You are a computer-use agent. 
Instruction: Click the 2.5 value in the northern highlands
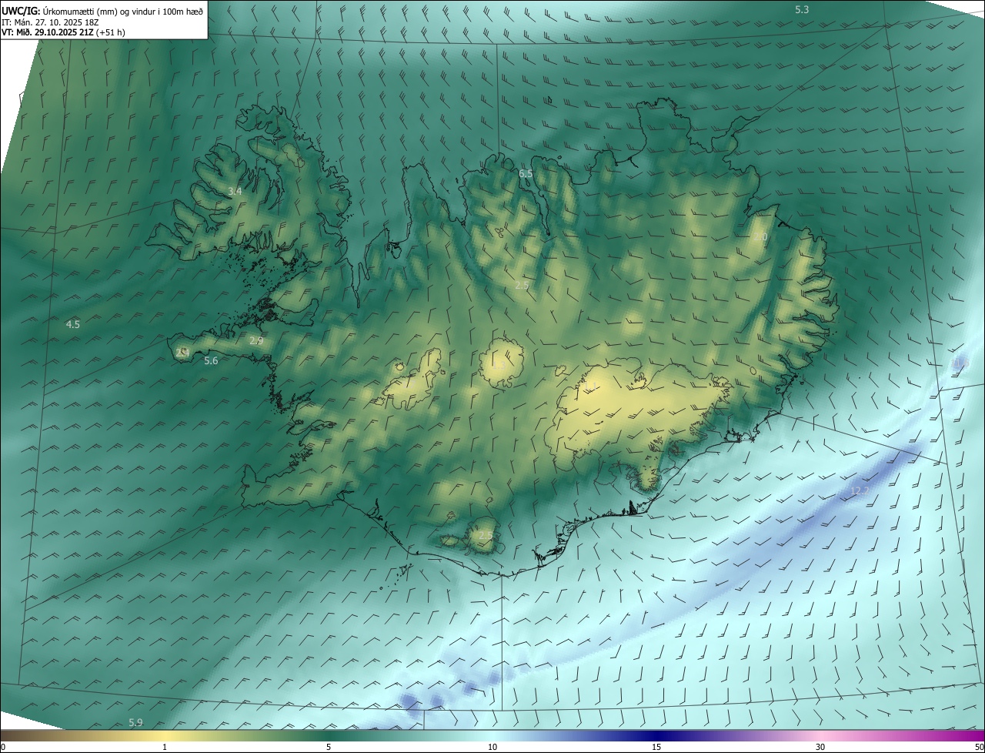pyautogui.click(x=522, y=286)
